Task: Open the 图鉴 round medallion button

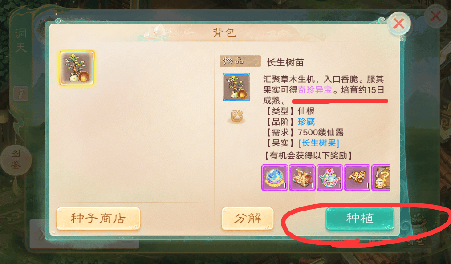Action: coord(16,159)
